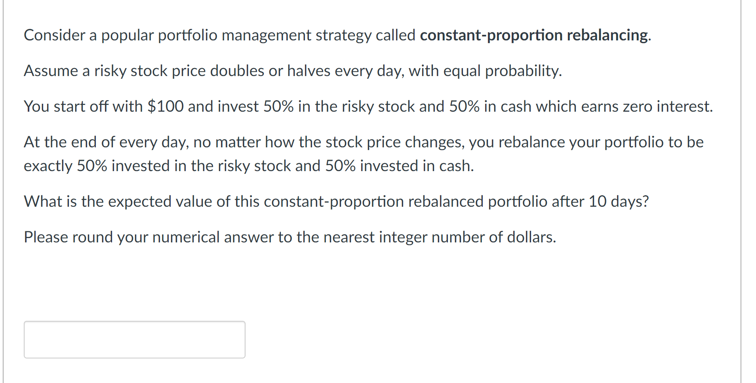Click the words "You start off with"
756x383 pixels.
(x=83, y=107)
